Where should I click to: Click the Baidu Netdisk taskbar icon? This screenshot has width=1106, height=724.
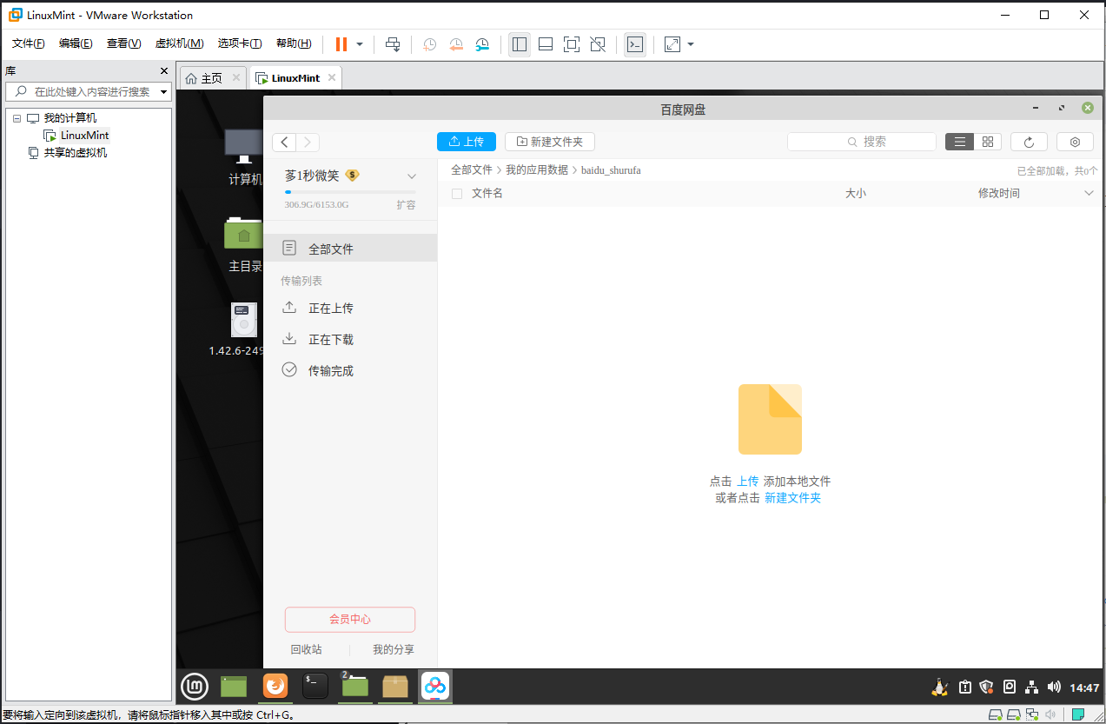[434, 687]
